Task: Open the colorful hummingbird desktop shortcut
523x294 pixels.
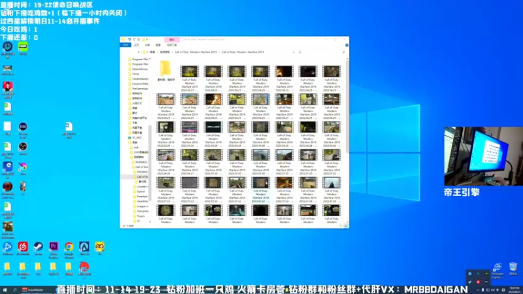Action: 23,169
